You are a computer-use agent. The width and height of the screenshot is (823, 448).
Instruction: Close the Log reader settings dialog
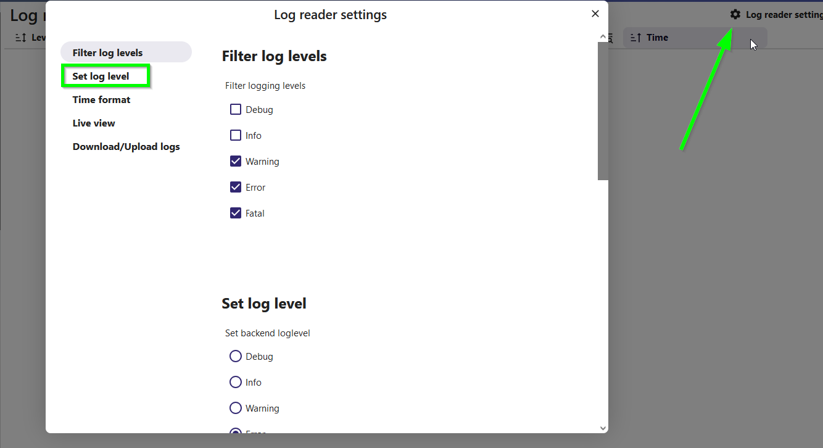point(595,14)
